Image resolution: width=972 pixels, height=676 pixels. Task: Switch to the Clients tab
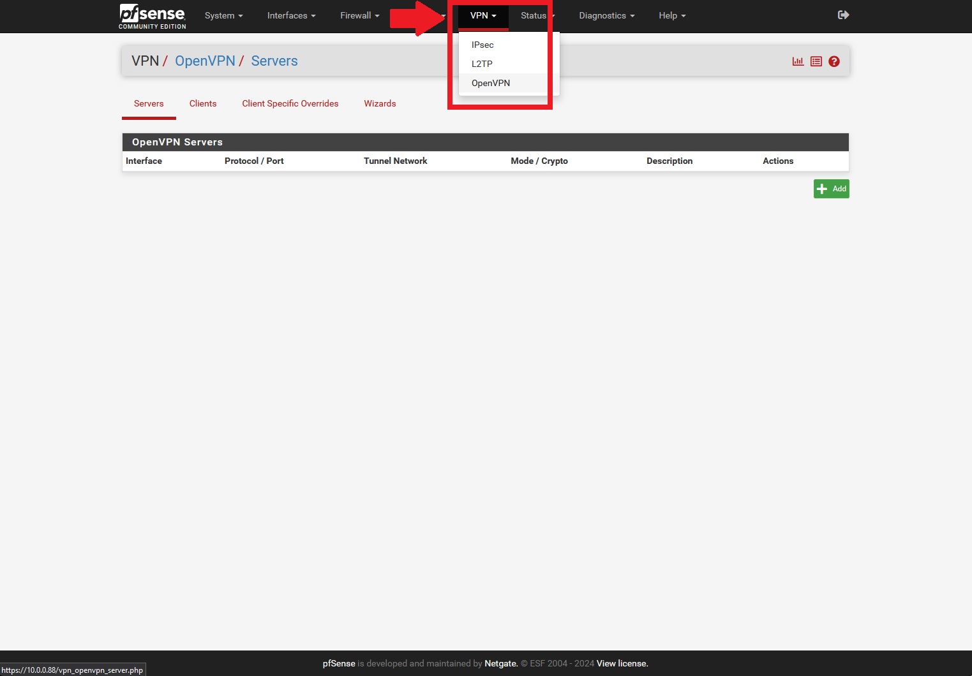[x=203, y=103]
